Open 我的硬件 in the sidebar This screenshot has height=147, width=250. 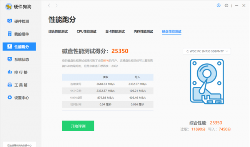[x=19, y=34]
